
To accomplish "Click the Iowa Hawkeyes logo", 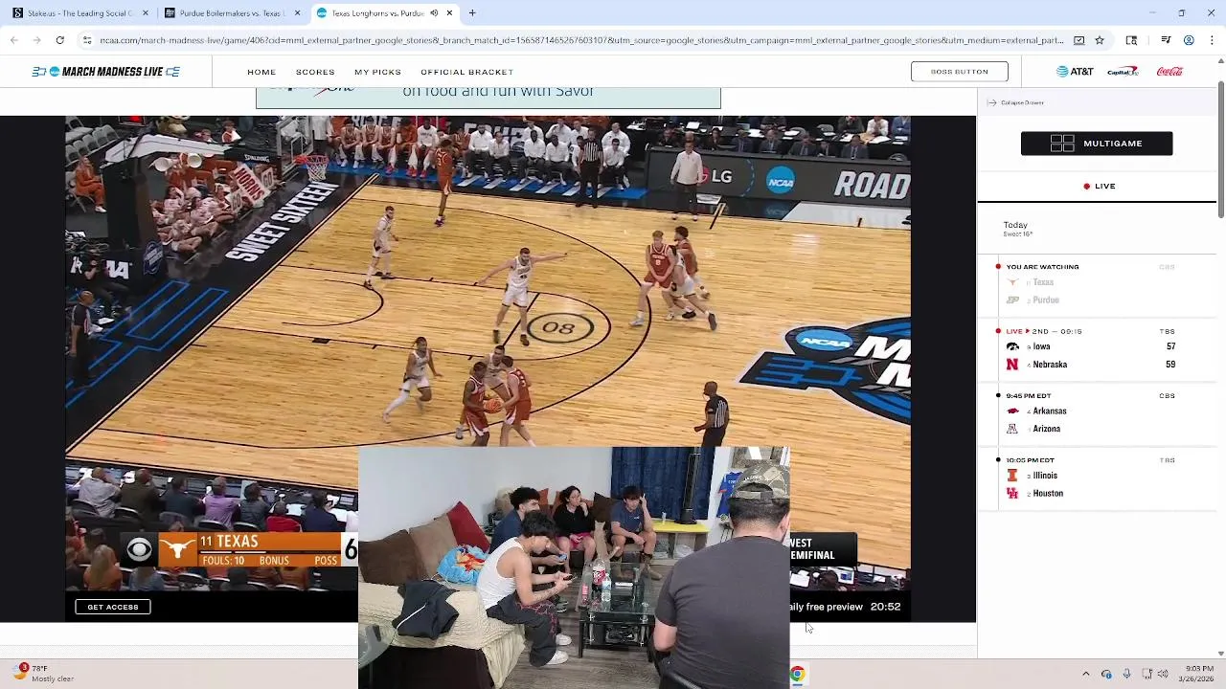I will pyautogui.click(x=1012, y=346).
